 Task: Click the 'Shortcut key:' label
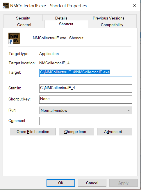(x=19, y=99)
